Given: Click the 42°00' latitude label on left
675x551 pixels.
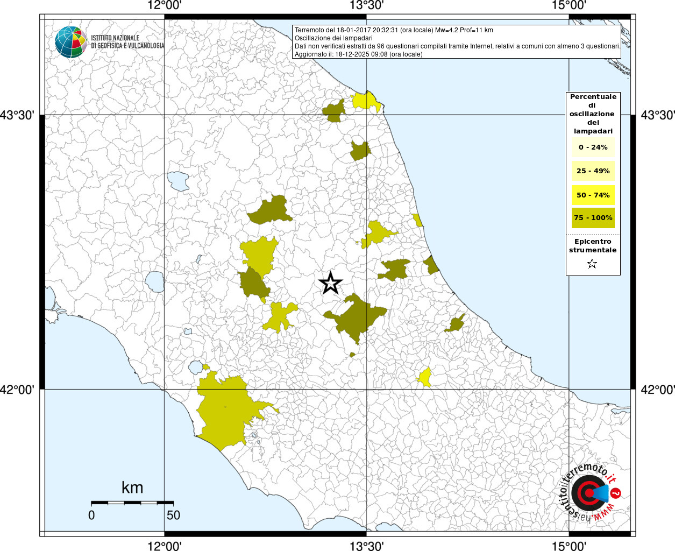Looking at the screenshot, I should coord(20,389).
